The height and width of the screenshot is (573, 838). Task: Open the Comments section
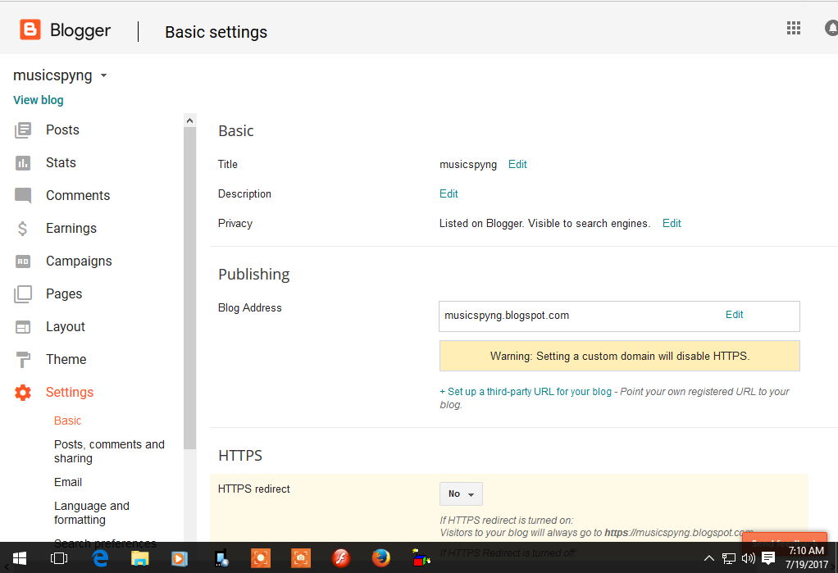[x=78, y=196]
